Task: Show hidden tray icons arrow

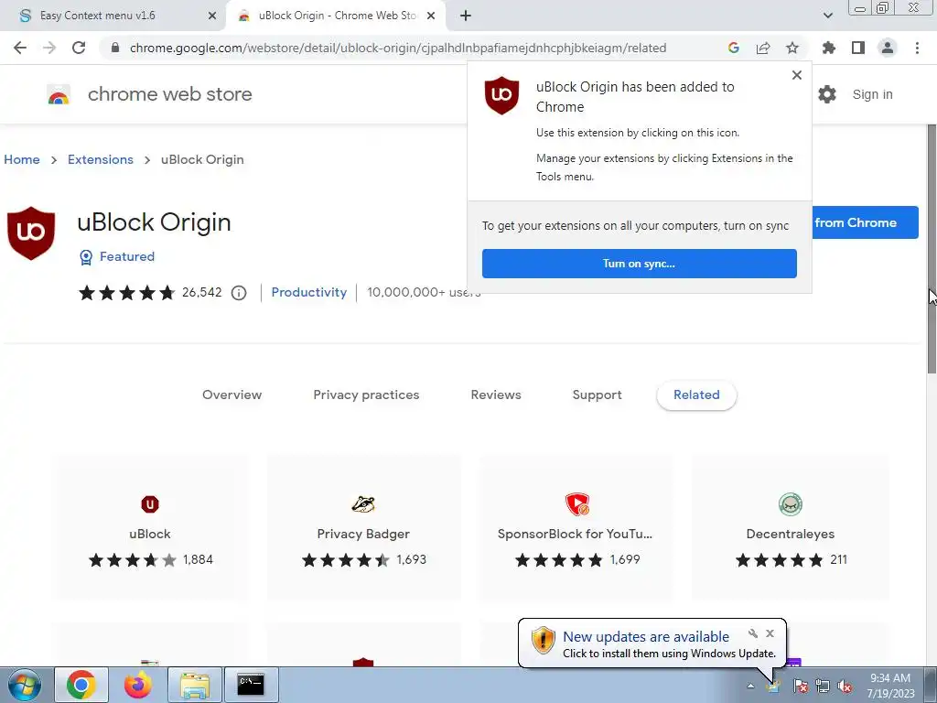Action: (x=750, y=687)
